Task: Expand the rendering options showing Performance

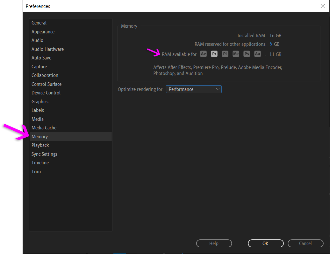Action: pos(193,89)
